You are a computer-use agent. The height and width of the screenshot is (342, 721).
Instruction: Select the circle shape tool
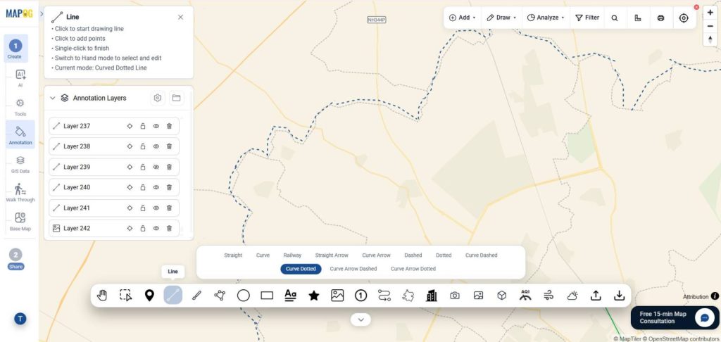[243, 296]
